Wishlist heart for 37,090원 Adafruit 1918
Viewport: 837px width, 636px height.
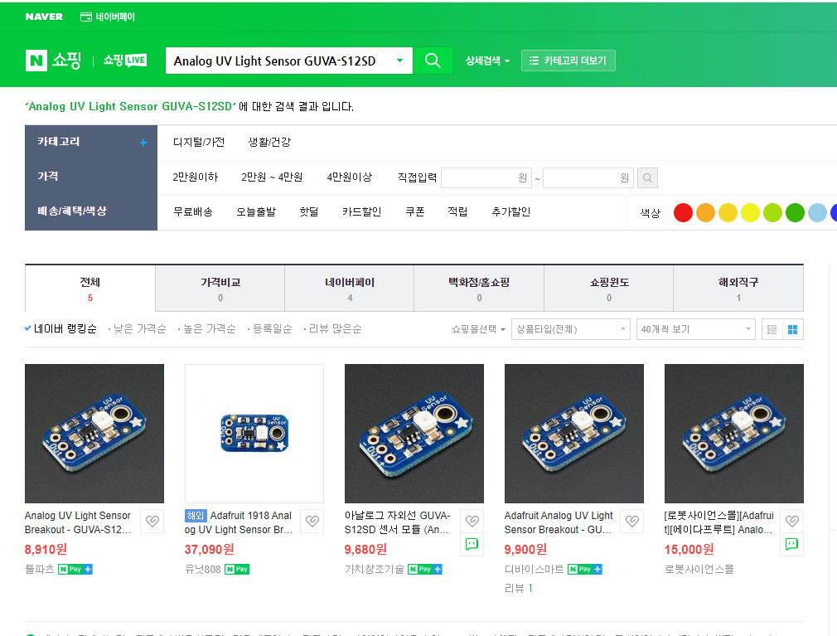[312, 521]
